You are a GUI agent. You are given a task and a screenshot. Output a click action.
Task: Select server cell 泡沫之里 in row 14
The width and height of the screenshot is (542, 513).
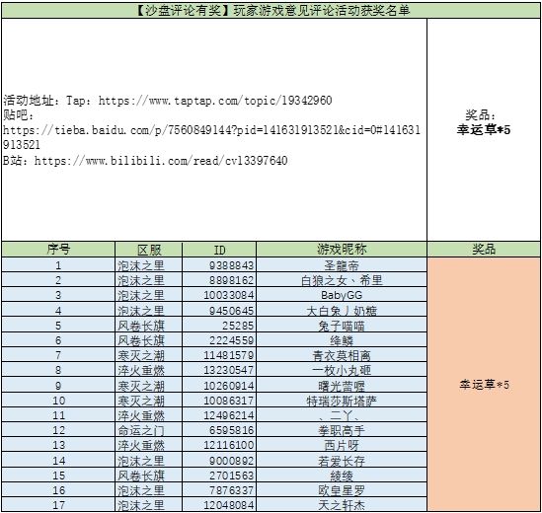click(x=149, y=461)
